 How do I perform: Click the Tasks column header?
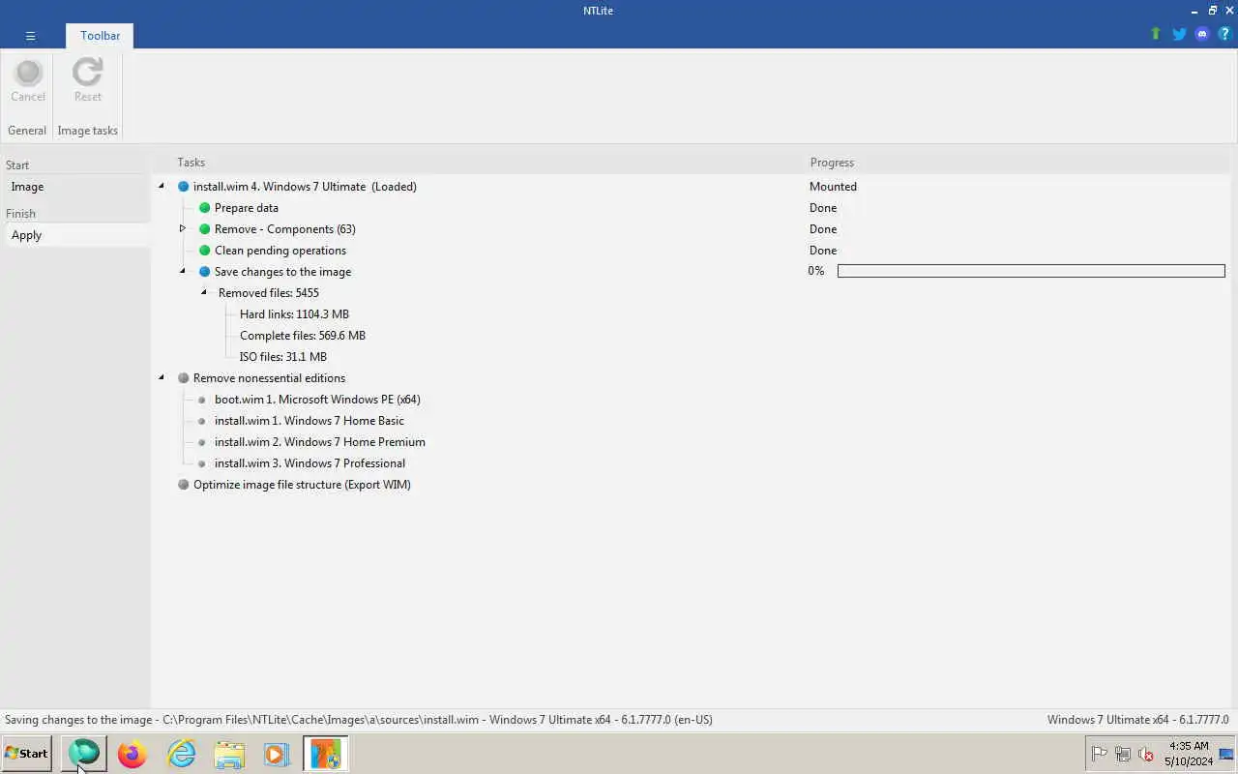point(191,163)
